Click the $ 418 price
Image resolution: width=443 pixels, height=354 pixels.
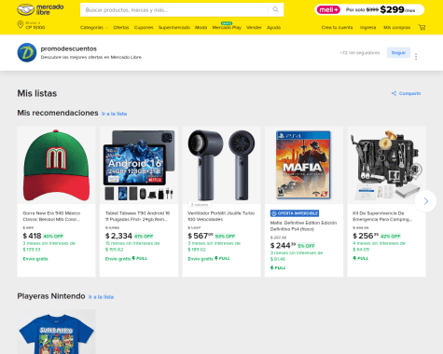pos(32,236)
